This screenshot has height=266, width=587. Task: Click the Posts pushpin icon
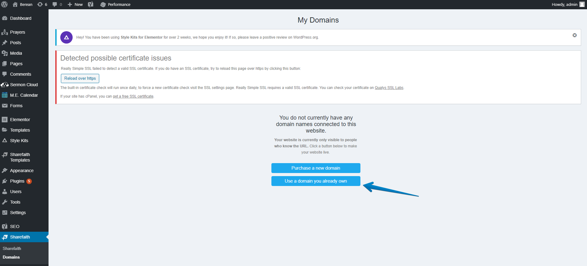point(5,43)
